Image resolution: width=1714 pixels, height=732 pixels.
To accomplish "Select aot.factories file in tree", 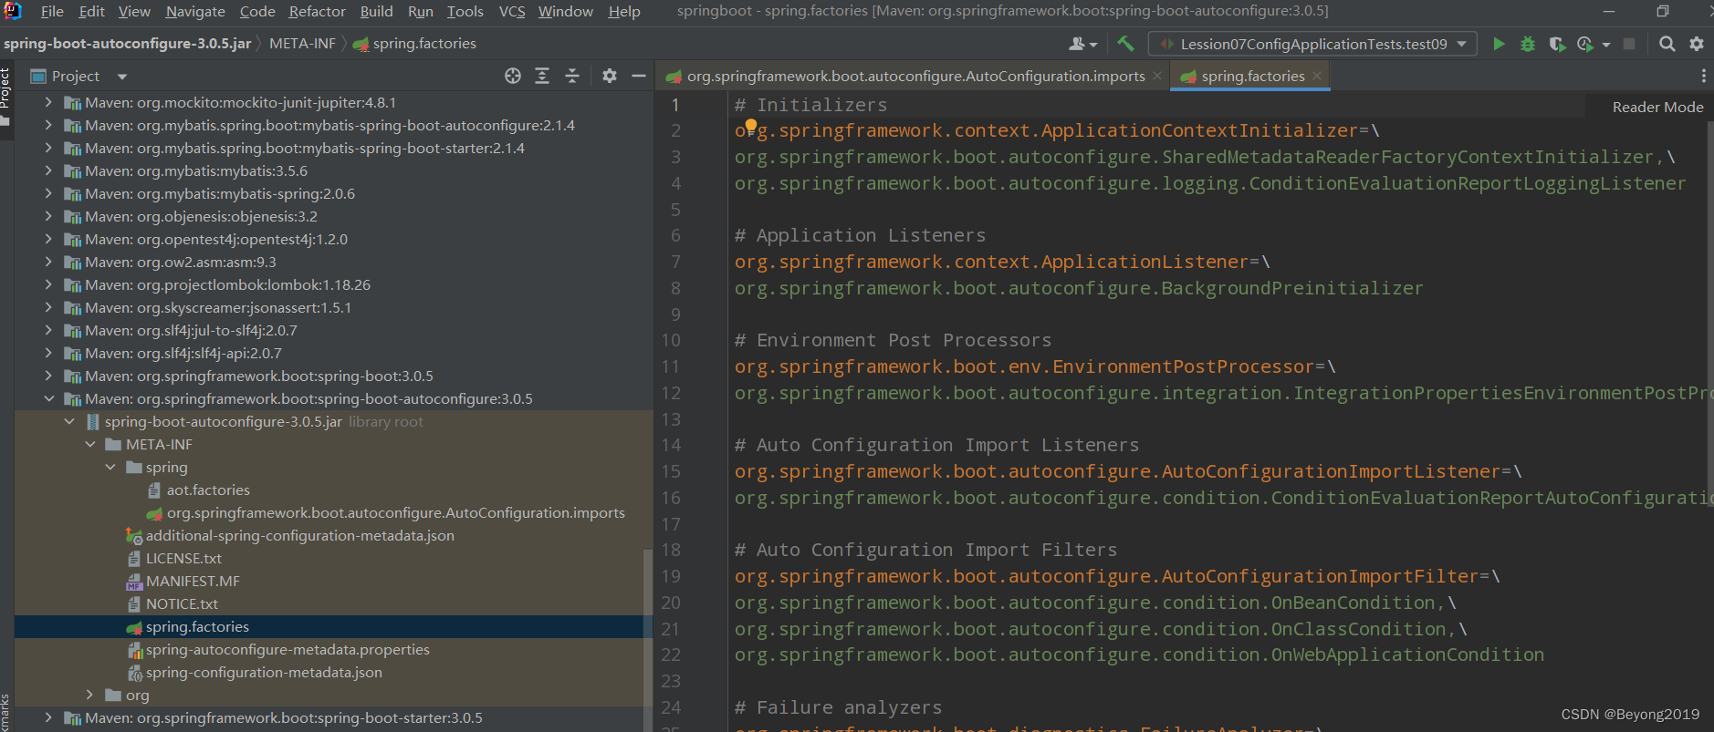I will coord(208,490).
